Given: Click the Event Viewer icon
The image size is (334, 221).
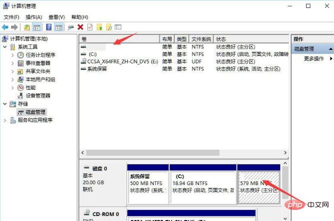Looking at the screenshot, I should [20, 63].
